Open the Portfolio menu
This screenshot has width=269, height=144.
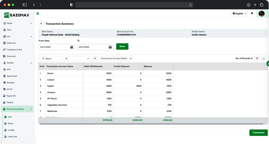tap(17, 63)
